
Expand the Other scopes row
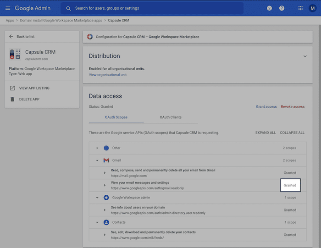(97, 148)
